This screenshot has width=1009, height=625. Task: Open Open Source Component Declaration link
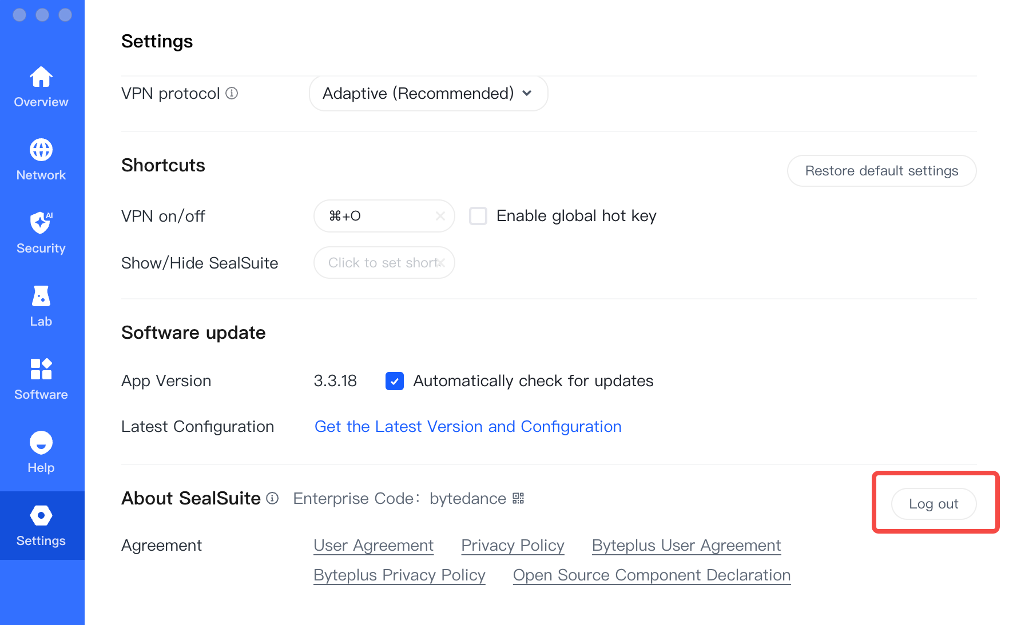652,575
